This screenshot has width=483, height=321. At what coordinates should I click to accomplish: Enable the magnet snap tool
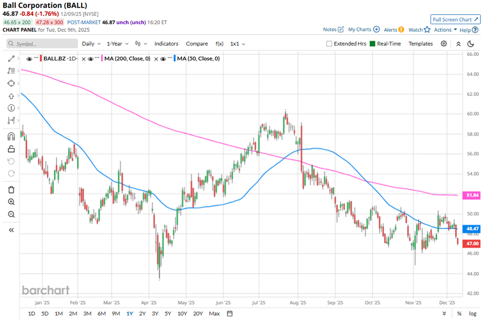(11, 137)
